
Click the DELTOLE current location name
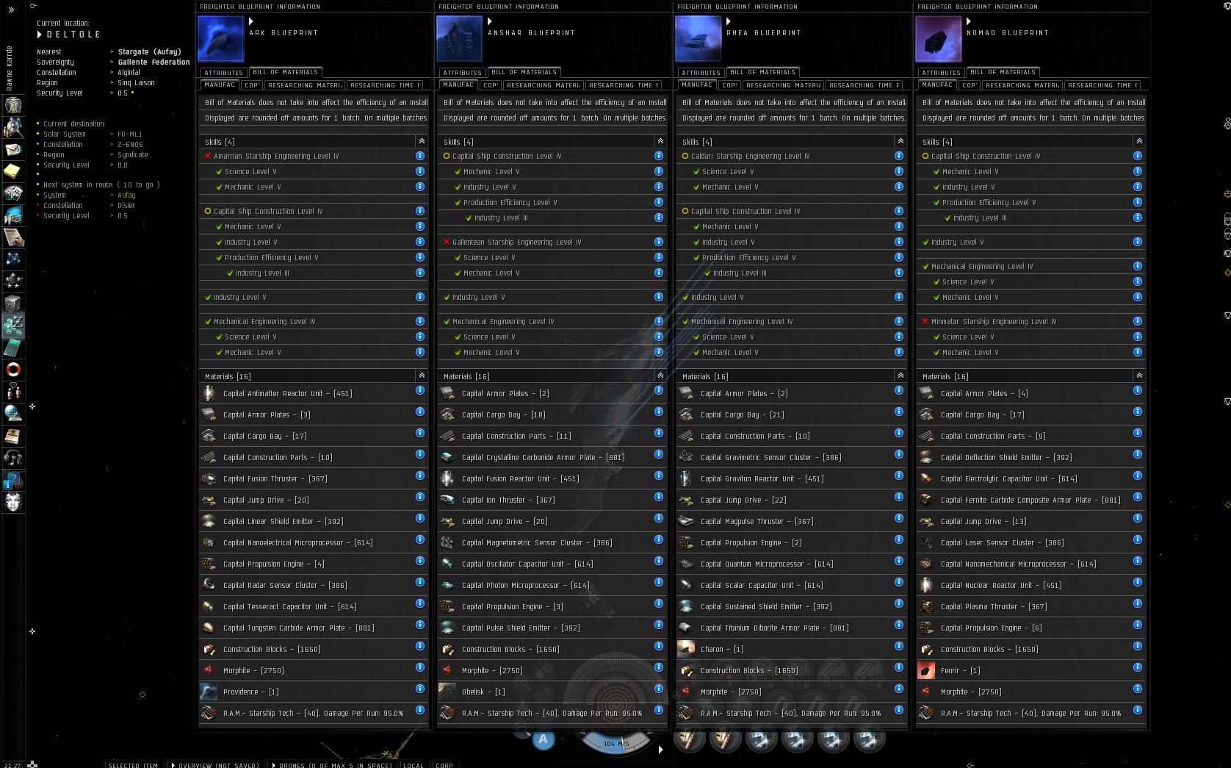[x=73, y=35]
